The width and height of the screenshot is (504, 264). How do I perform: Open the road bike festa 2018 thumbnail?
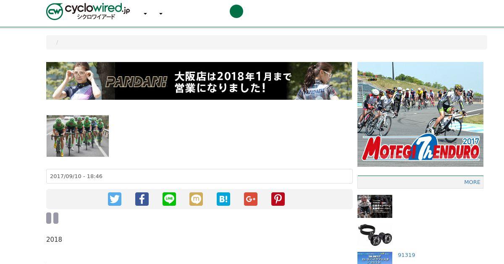pyautogui.click(x=375, y=258)
